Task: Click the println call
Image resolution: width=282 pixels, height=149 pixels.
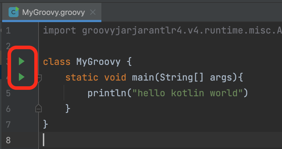Action: pos(107,93)
